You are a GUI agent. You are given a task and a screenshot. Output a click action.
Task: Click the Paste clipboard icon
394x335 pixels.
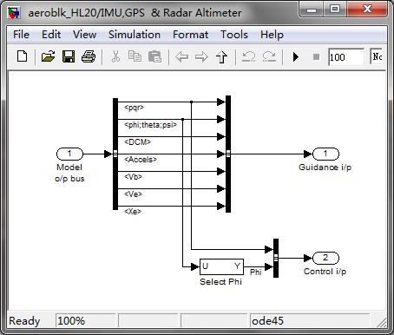point(154,56)
